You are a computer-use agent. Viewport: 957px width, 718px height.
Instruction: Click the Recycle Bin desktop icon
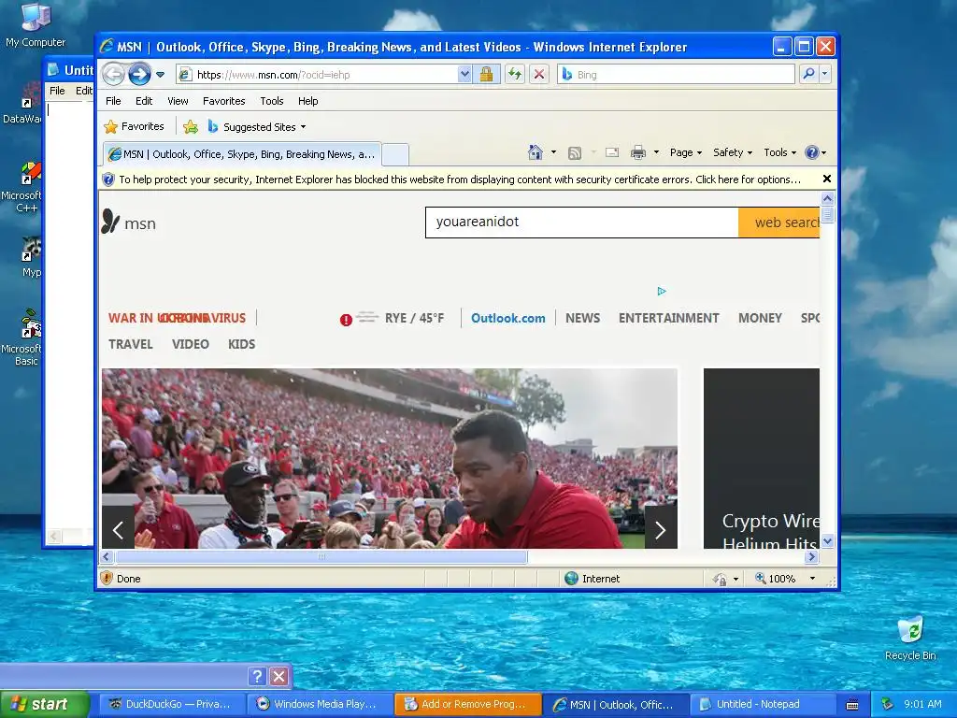click(910, 638)
